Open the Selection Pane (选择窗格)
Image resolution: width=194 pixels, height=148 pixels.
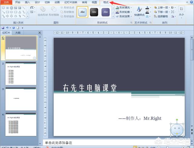tap(161, 16)
